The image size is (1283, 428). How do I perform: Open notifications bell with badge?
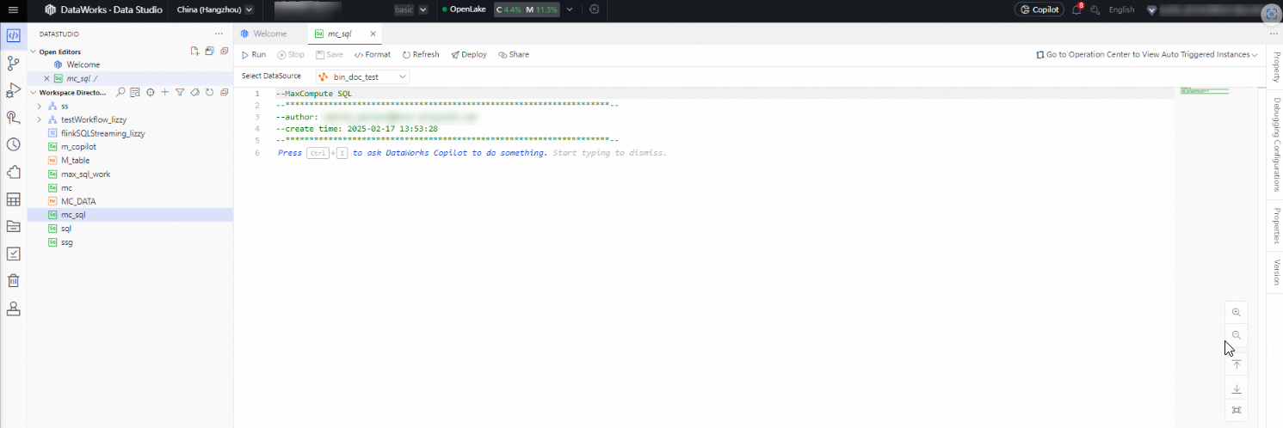(1077, 9)
